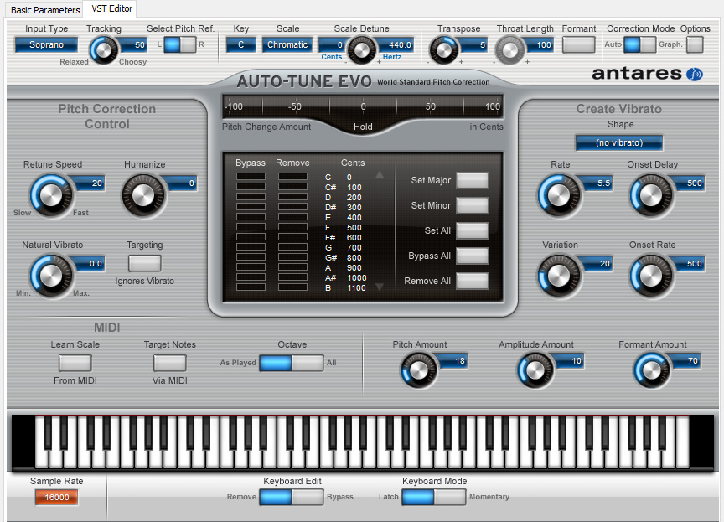The image size is (724, 522).
Task: Toggle the Octave As Played/All switch
Action: pos(292,363)
